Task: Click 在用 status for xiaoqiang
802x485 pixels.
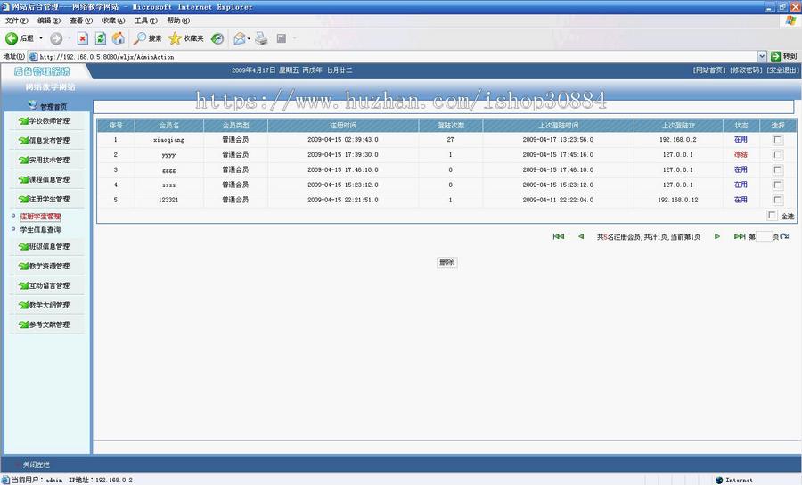Action: pos(741,139)
